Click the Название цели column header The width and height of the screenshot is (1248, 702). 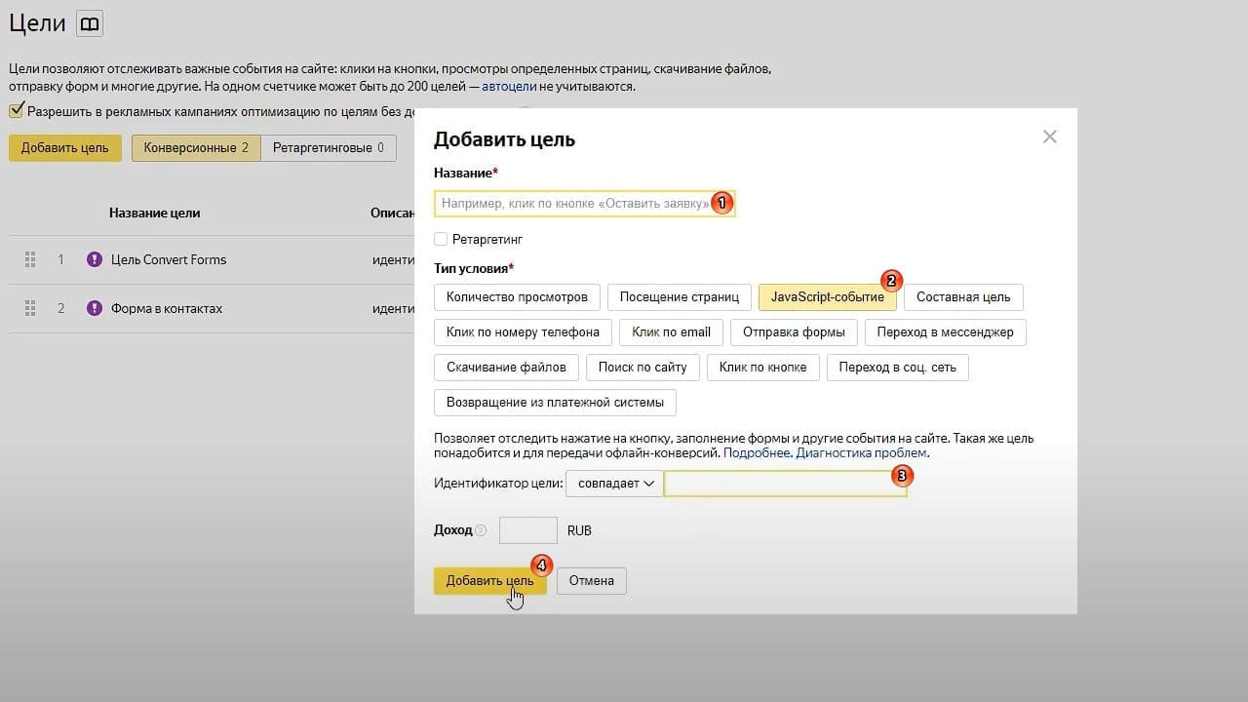(154, 213)
